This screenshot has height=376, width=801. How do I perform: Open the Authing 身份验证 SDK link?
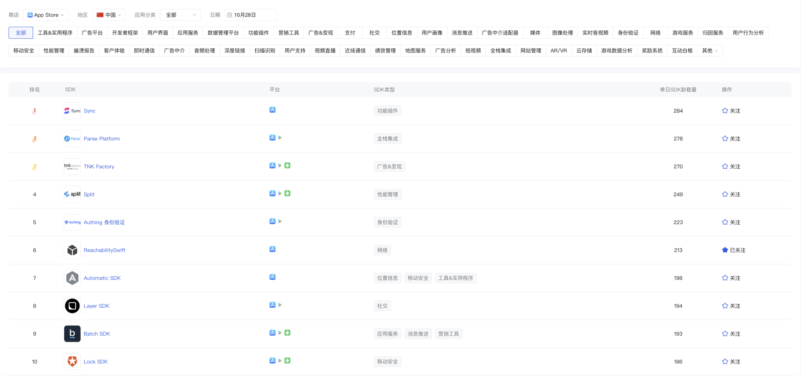coord(104,222)
